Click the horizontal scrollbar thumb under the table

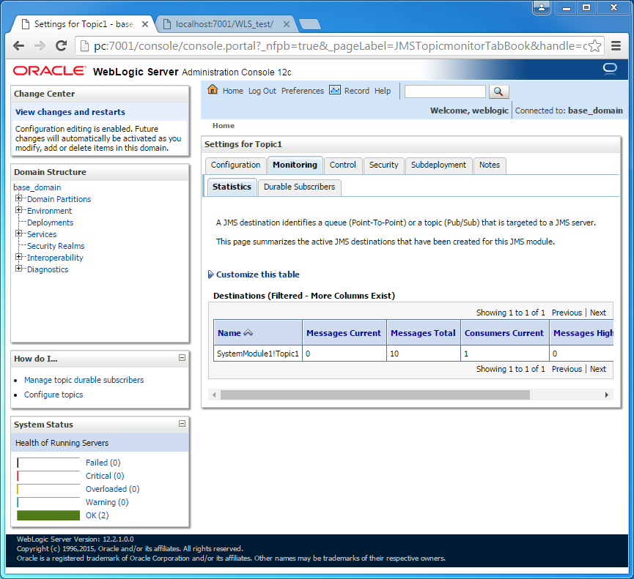[x=375, y=395]
